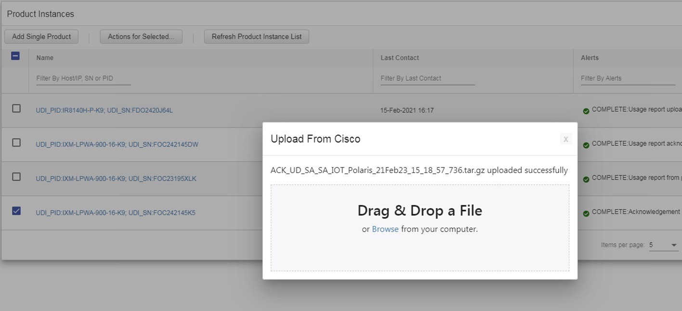Click Add Single Product button
The width and height of the screenshot is (682, 311).
pos(41,37)
